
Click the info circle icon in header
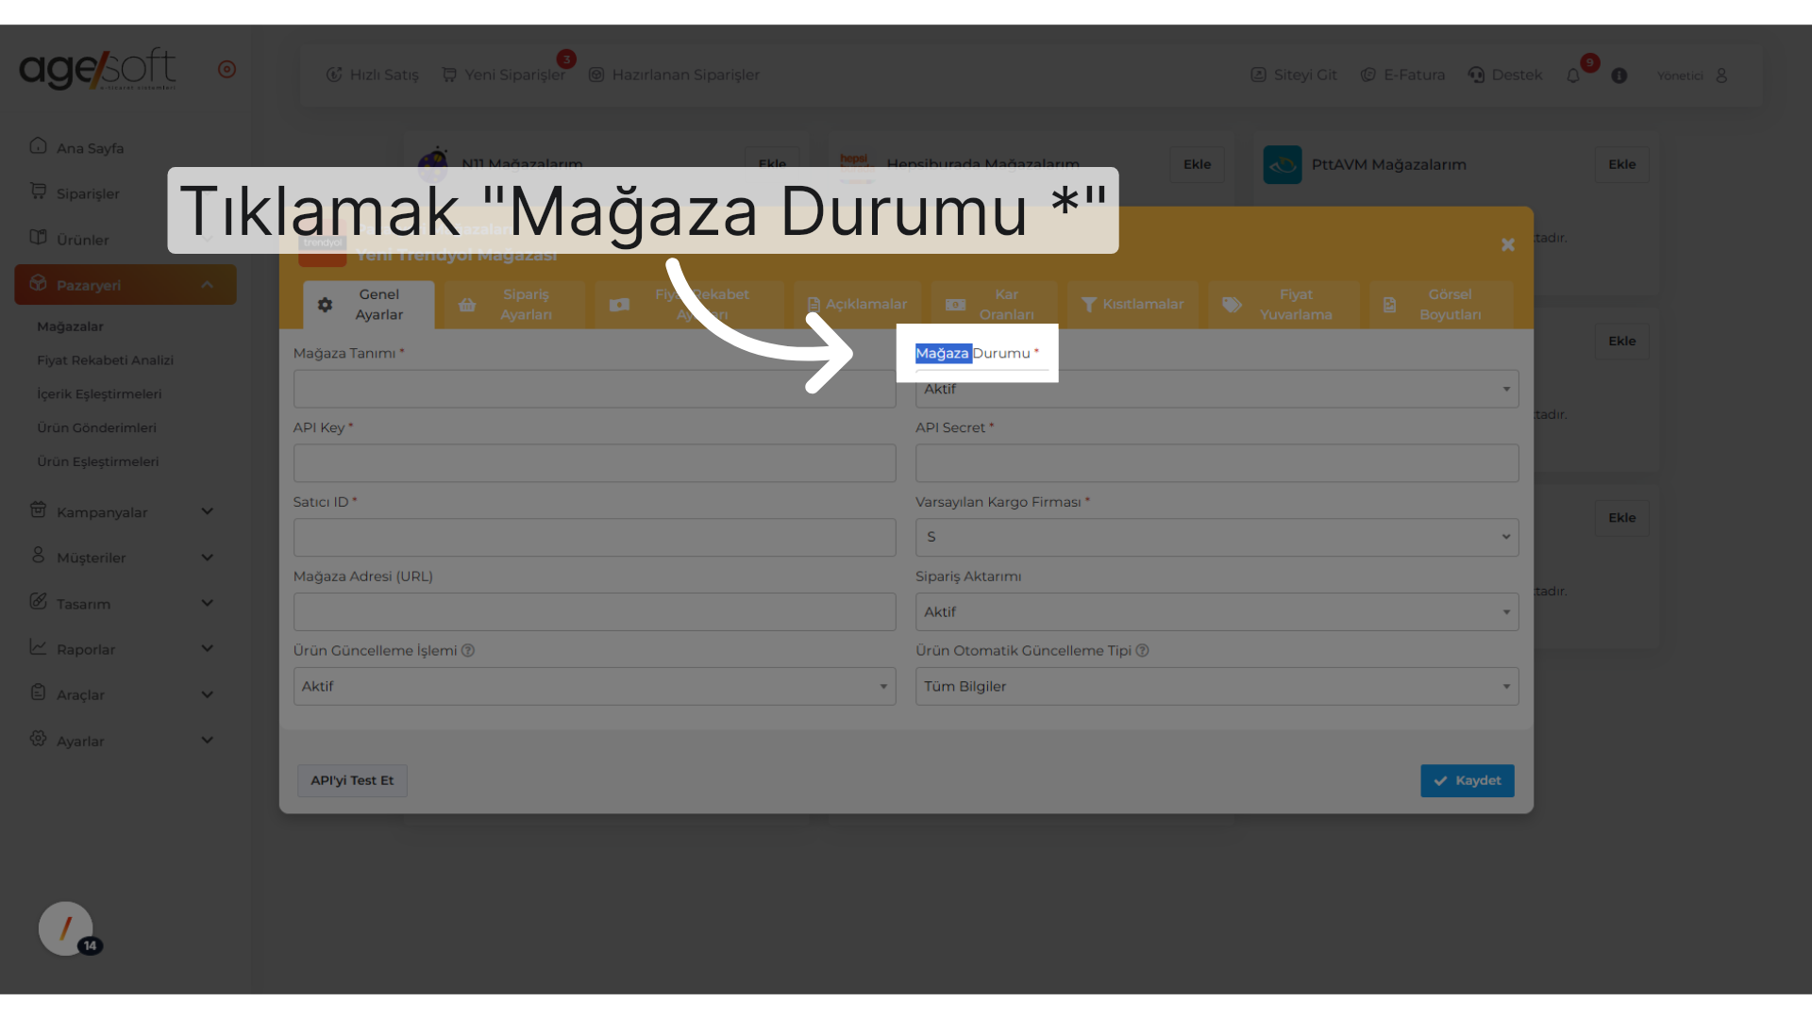(1619, 75)
